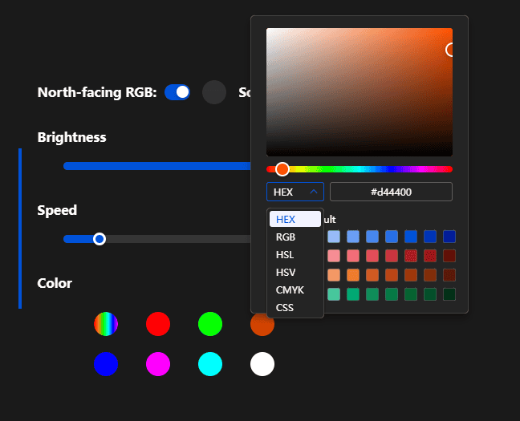Image resolution: width=520 pixels, height=421 pixels.
Task: Select HEX in the format list
Action: tap(295, 220)
